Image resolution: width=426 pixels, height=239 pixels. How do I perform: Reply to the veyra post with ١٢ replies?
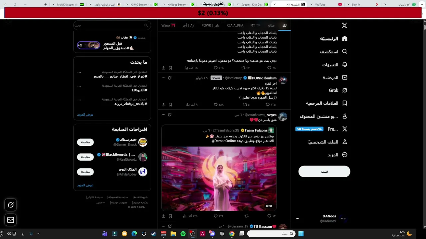pyautogui.click(x=272, y=216)
